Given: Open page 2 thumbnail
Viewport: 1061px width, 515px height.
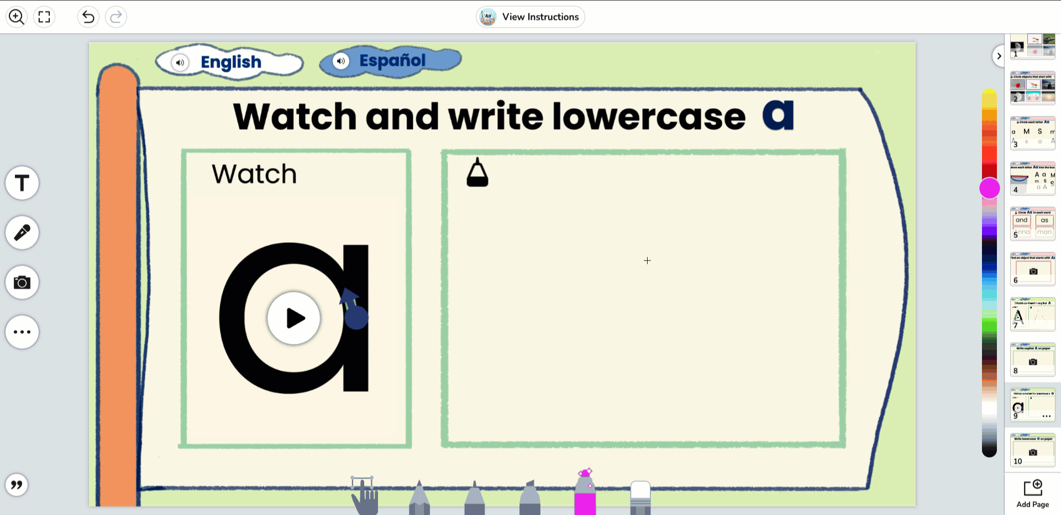Looking at the screenshot, I should (x=1033, y=88).
